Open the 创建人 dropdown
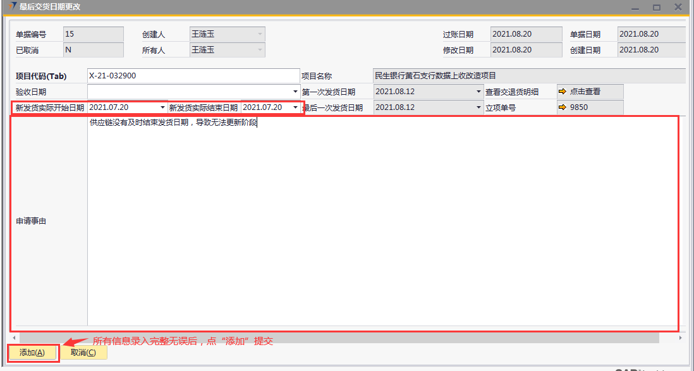 pos(259,35)
